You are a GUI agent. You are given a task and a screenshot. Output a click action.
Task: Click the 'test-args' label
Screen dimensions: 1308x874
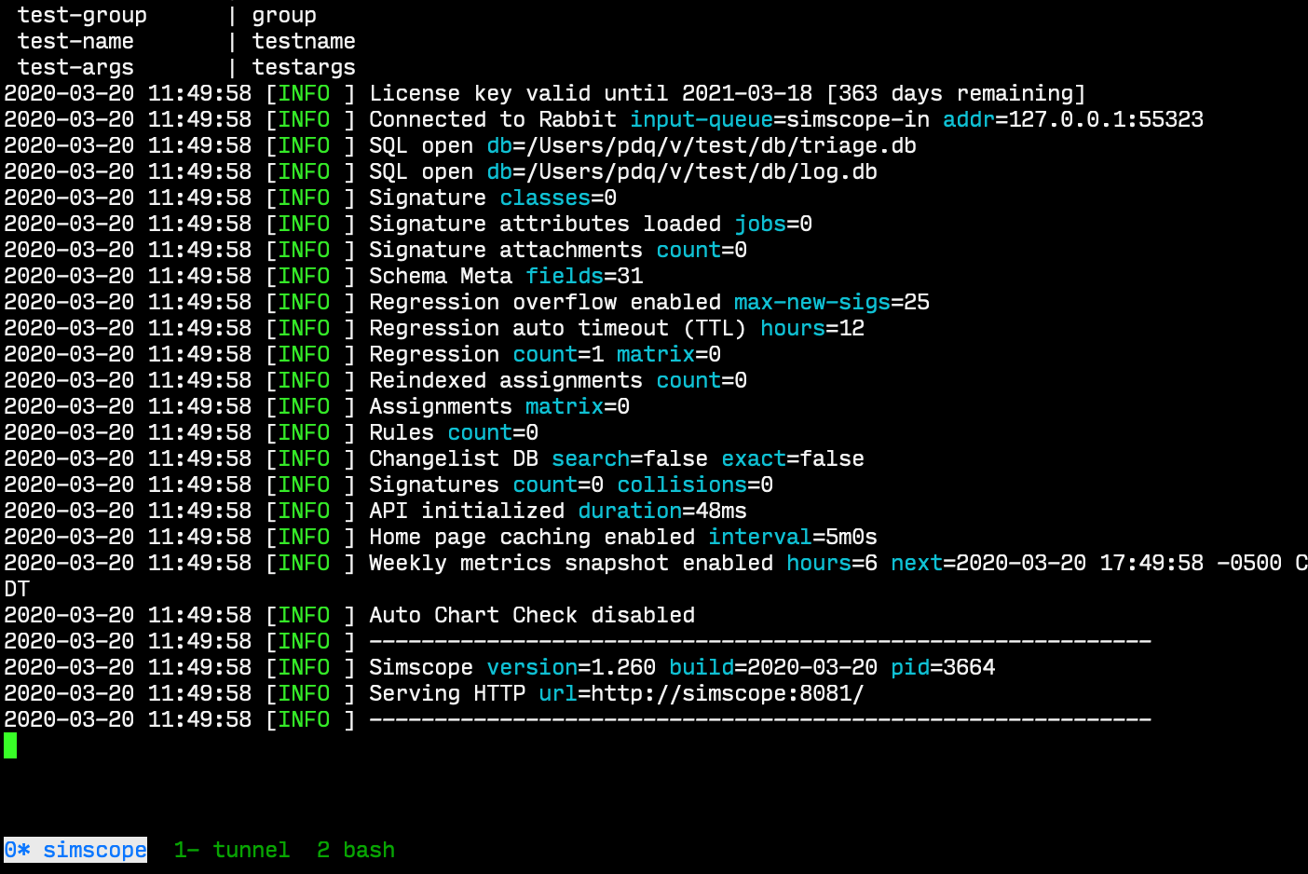pyautogui.click(x=75, y=67)
